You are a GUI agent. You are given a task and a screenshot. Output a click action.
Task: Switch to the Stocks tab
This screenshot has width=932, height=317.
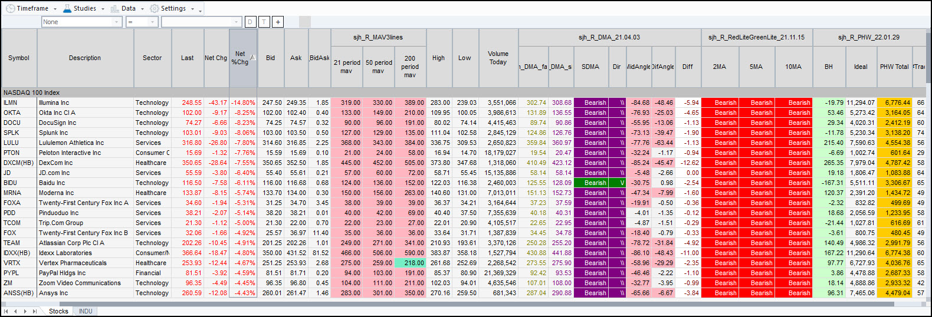[58, 311]
